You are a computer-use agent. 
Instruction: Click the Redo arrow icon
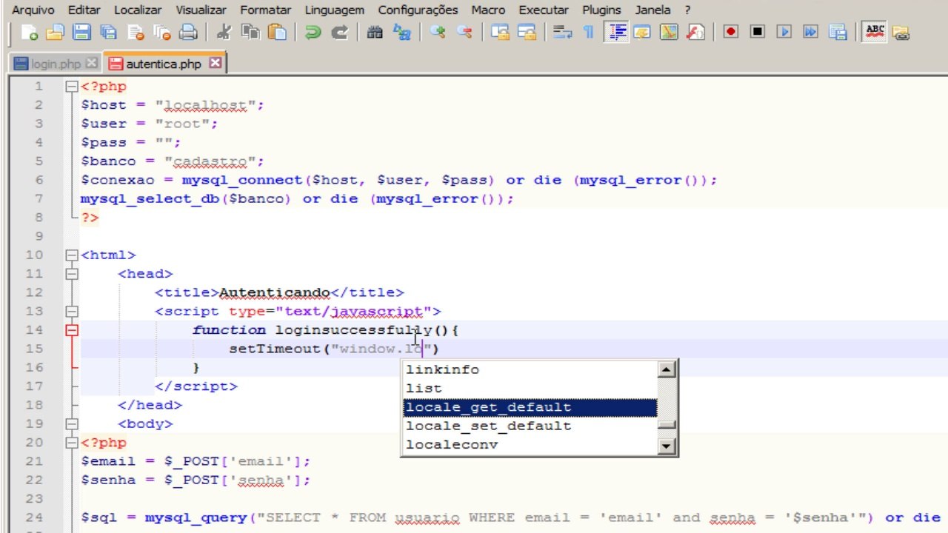click(339, 33)
